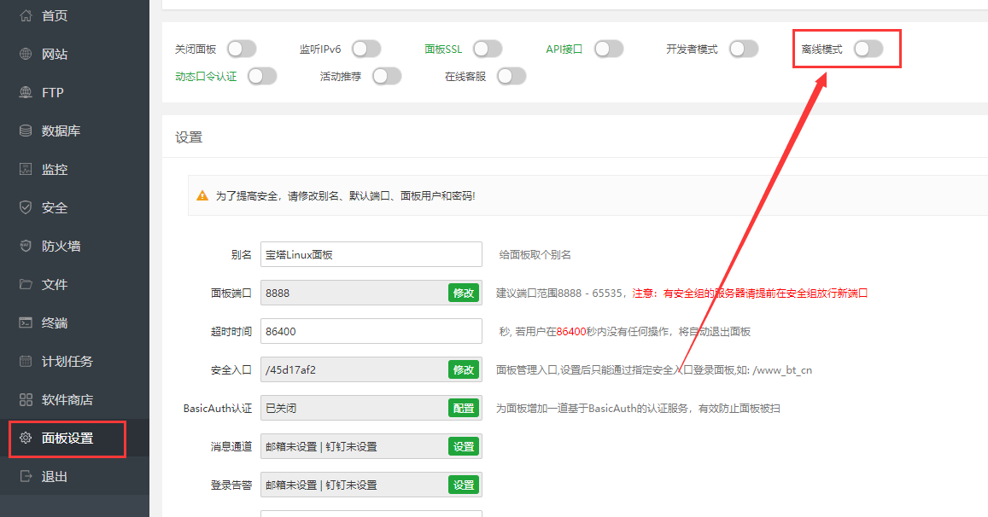
Task: Click the globe icon for 网站
Action: [26, 54]
